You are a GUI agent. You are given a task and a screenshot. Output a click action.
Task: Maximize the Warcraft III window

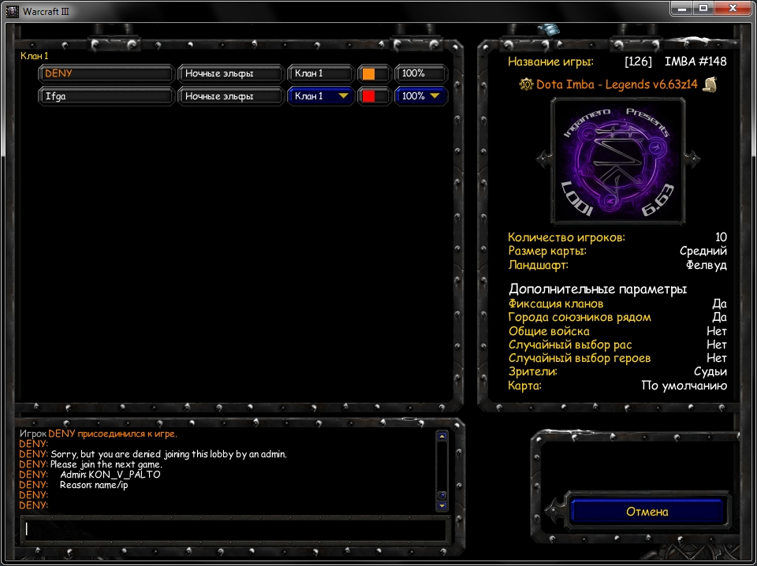click(x=703, y=8)
